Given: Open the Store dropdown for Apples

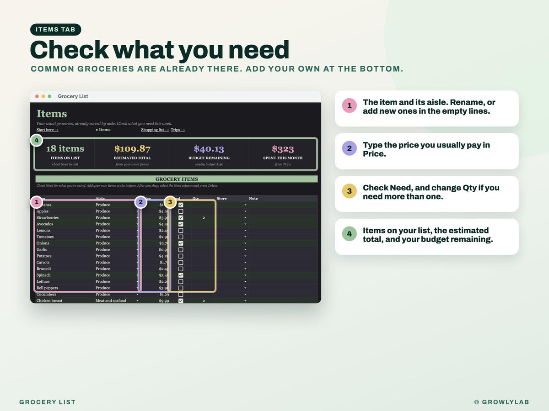Looking at the screenshot, I should click(x=245, y=211).
